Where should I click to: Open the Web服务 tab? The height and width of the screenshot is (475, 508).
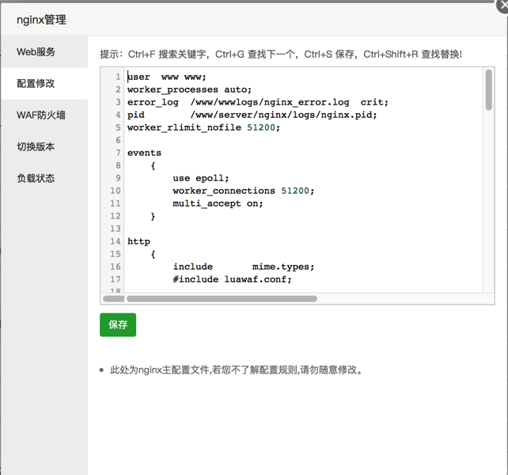click(x=44, y=52)
